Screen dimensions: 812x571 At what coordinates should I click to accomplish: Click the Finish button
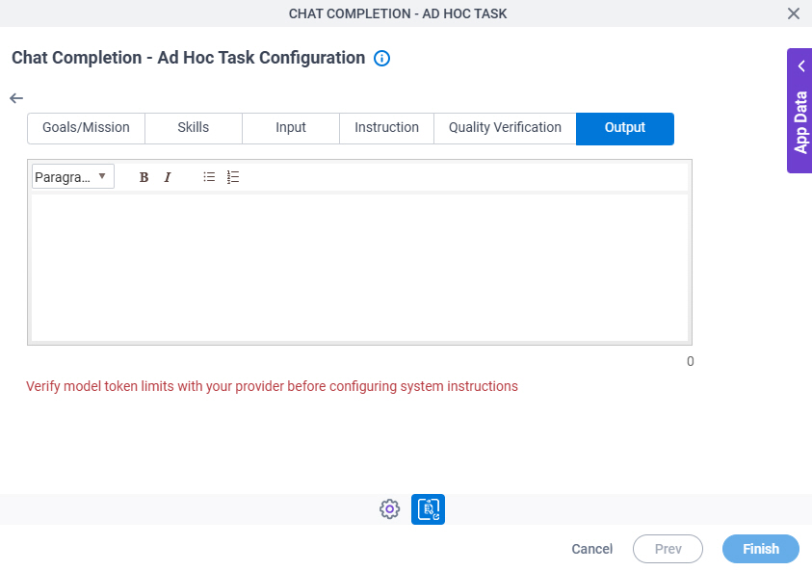[x=761, y=549]
